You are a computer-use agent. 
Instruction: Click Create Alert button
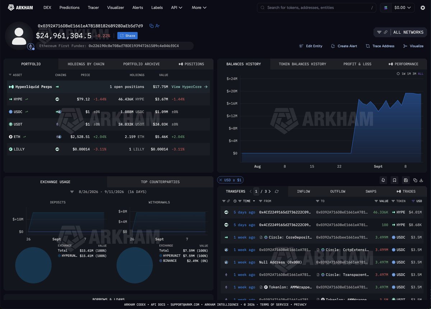[x=344, y=46]
